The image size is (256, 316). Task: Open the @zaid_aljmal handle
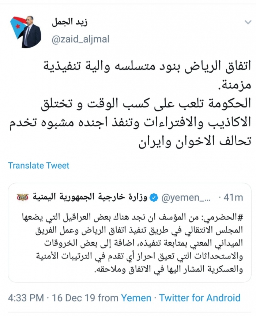click(x=80, y=39)
